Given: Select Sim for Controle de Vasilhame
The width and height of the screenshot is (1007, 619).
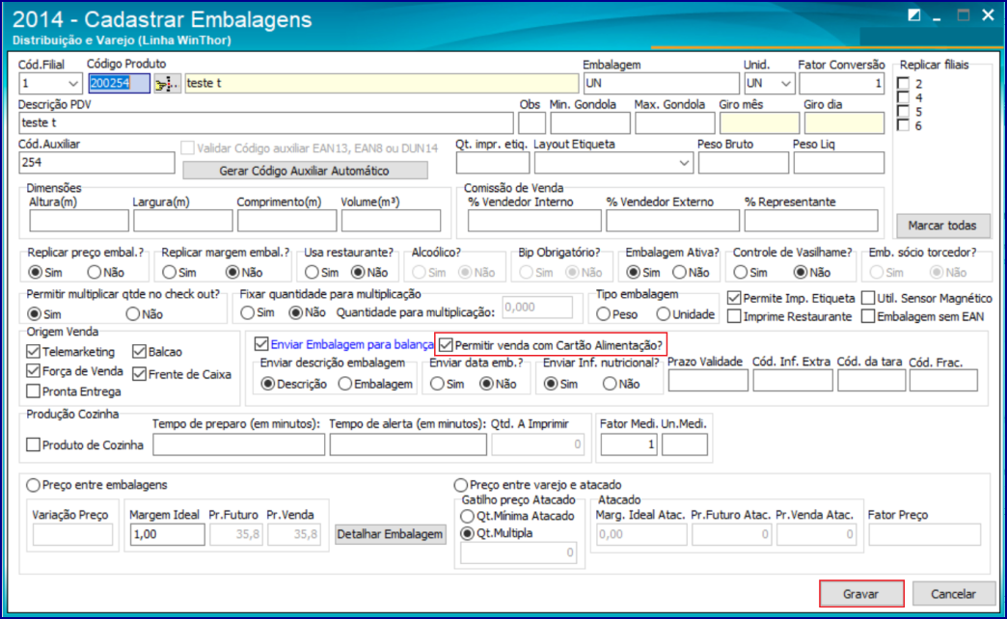Looking at the screenshot, I should tap(741, 272).
